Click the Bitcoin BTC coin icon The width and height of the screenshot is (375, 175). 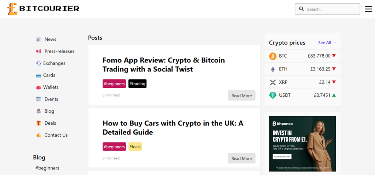tap(273, 56)
